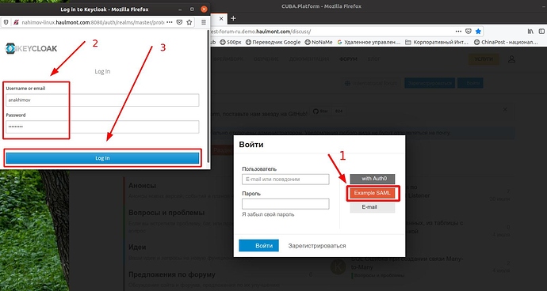This screenshot has width=547, height=291.
Task: Open the Корпоративный Инт... bookmark folder
Action: coord(438,42)
